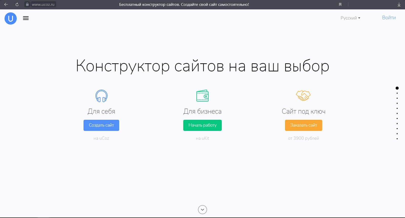Go back with browser back arrow
405x218 pixels.
[x=6, y=4]
